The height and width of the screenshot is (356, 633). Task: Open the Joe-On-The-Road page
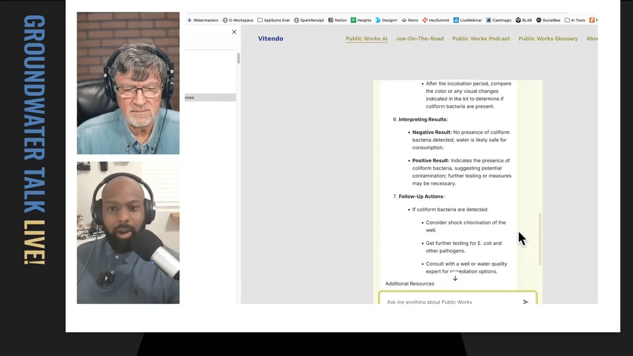point(419,39)
